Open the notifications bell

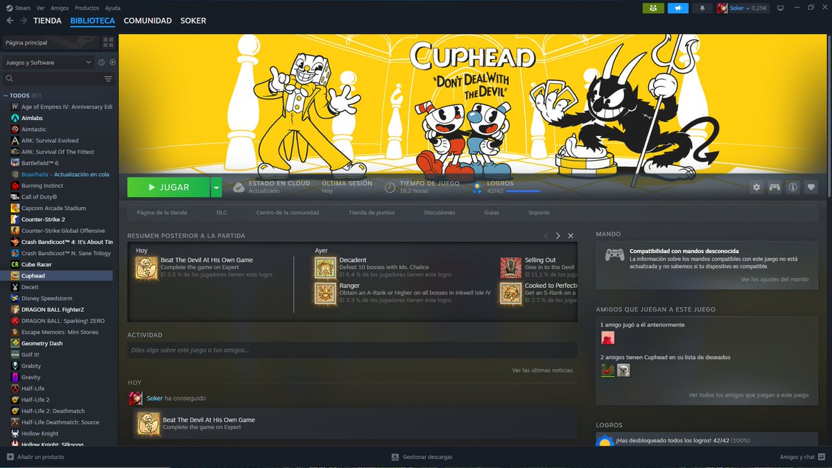click(702, 8)
